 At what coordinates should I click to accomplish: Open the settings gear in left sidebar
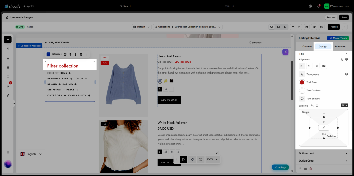[x=8, y=152]
